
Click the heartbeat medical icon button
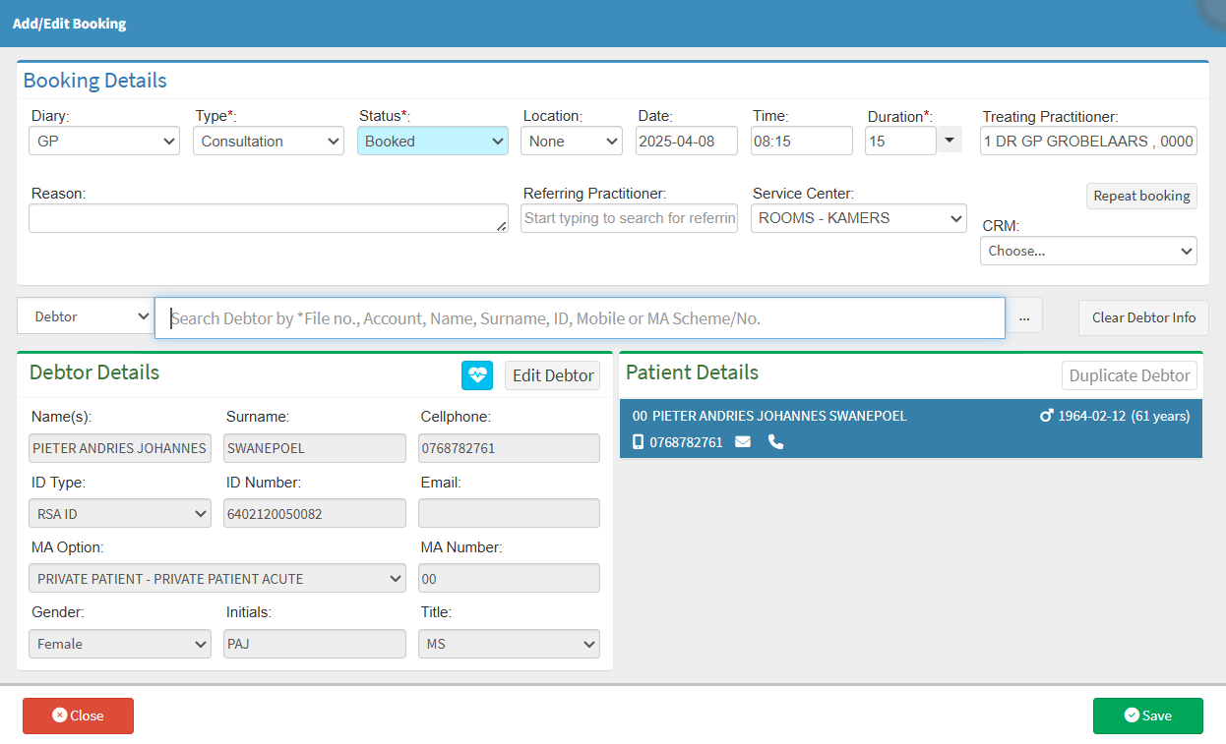(x=477, y=374)
